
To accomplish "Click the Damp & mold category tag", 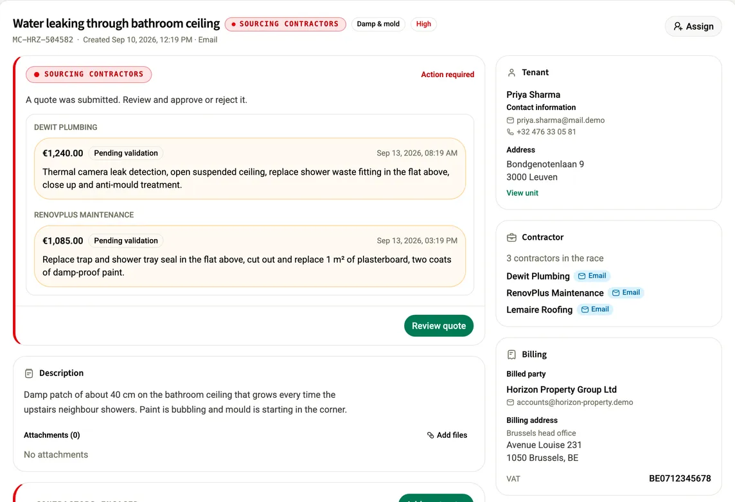I will 378,24.
